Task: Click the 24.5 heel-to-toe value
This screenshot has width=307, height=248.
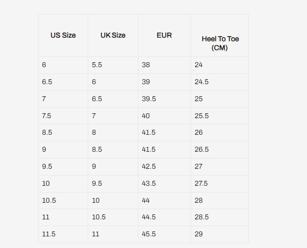Action: (x=201, y=82)
